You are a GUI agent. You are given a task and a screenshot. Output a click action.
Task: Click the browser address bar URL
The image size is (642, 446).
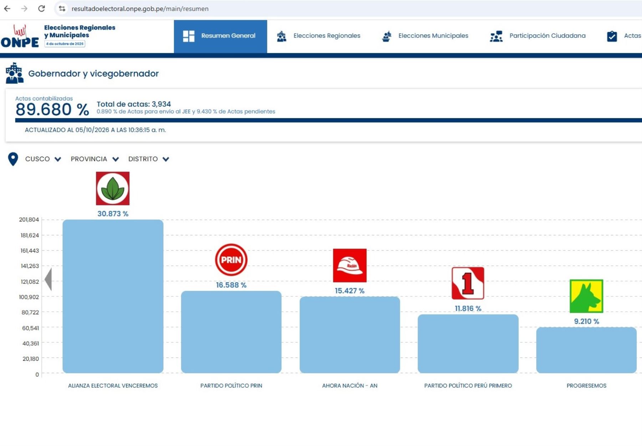click(x=140, y=9)
